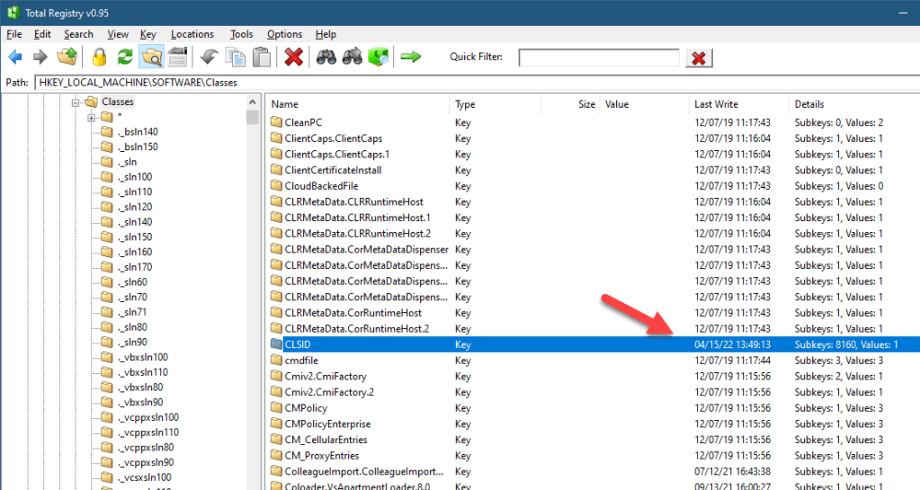920x490 pixels.
Task: Click the folder Up one level icon
Action: point(67,58)
